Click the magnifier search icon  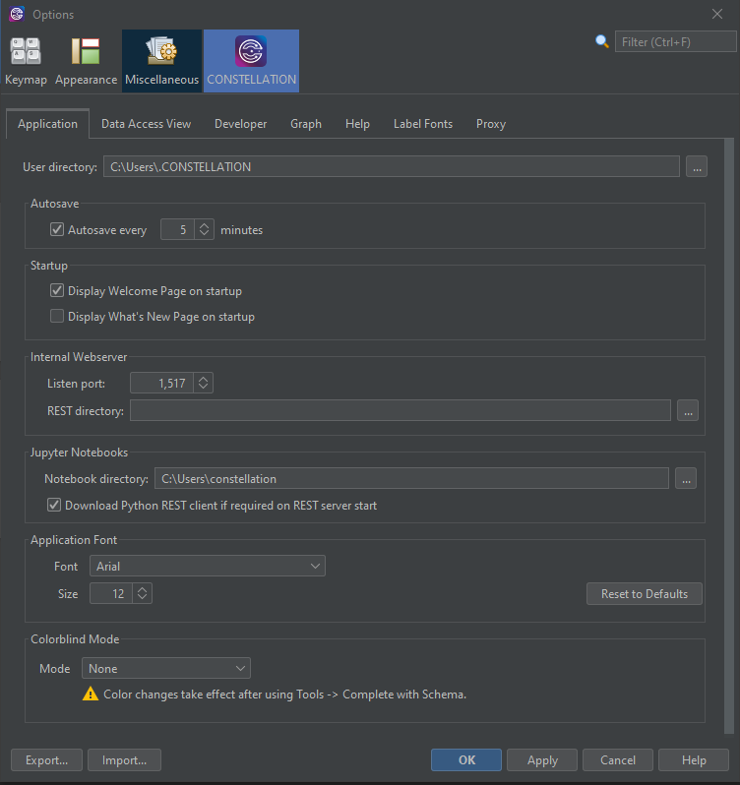602,41
